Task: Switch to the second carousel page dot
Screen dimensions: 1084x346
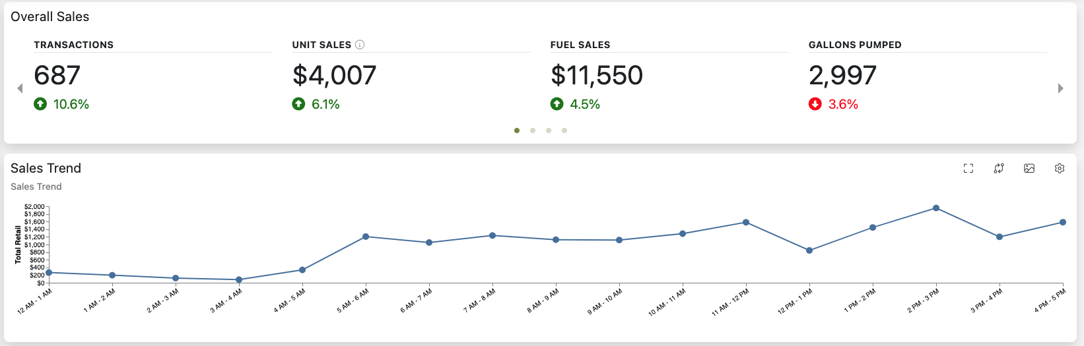Action: pyautogui.click(x=533, y=130)
